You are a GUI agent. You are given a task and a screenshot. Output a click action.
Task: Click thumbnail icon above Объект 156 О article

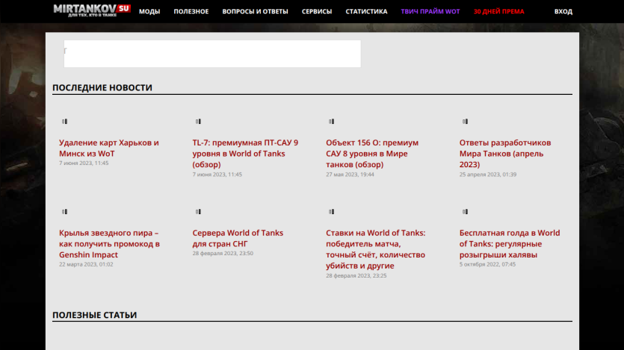[332, 122]
